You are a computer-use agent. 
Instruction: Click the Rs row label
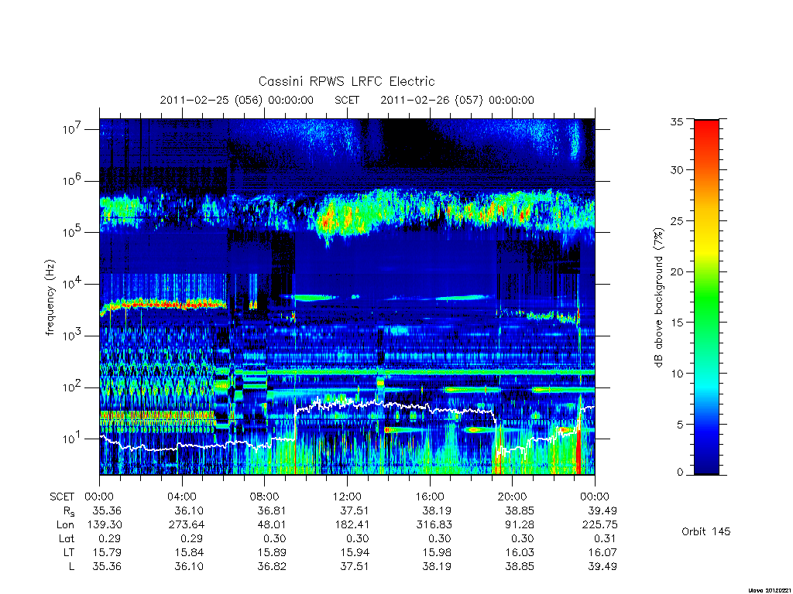pyautogui.click(x=69, y=511)
